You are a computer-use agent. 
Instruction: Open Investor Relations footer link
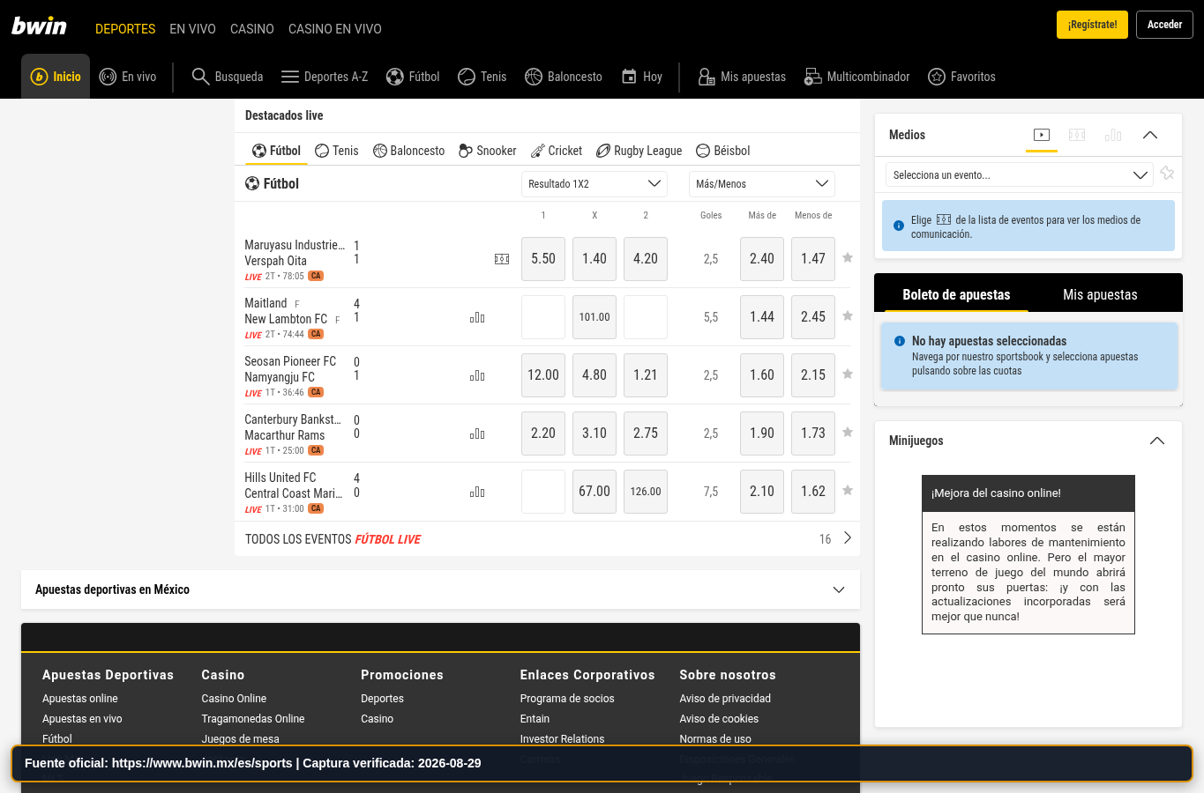click(x=562, y=739)
